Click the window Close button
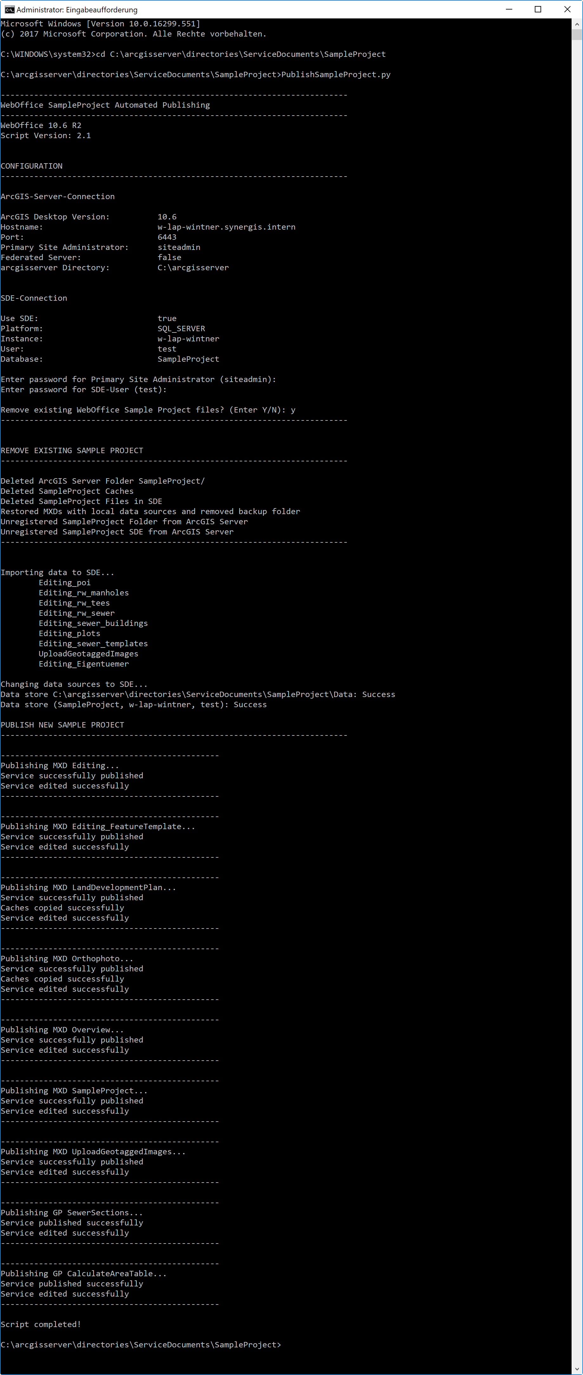583x1375 pixels. pyautogui.click(x=567, y=9)
